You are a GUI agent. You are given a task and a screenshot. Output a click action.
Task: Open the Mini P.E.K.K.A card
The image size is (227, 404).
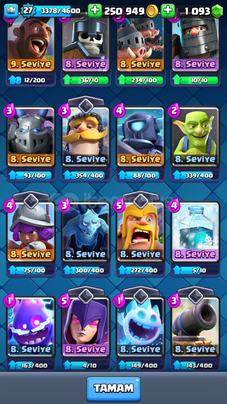click(x=141, y=136)
